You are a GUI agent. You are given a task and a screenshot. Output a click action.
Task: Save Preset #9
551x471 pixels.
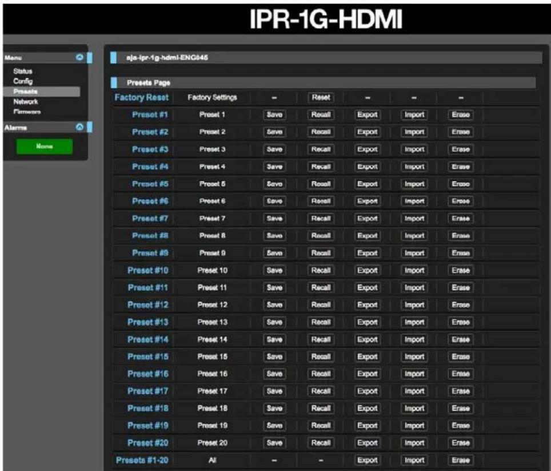pos(274,253)
